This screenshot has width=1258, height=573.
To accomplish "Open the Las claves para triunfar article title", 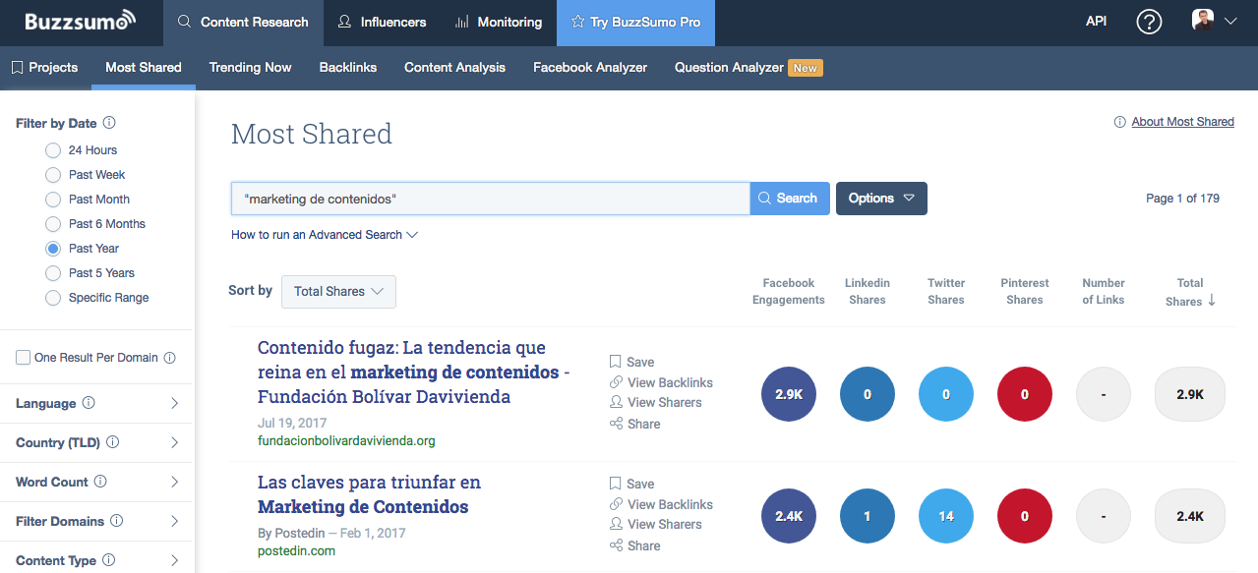I will click(369, 494).
